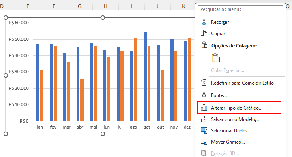Viewport: 292px width, 157px height.
Task: Select column header J
Action: pos(157,6)
